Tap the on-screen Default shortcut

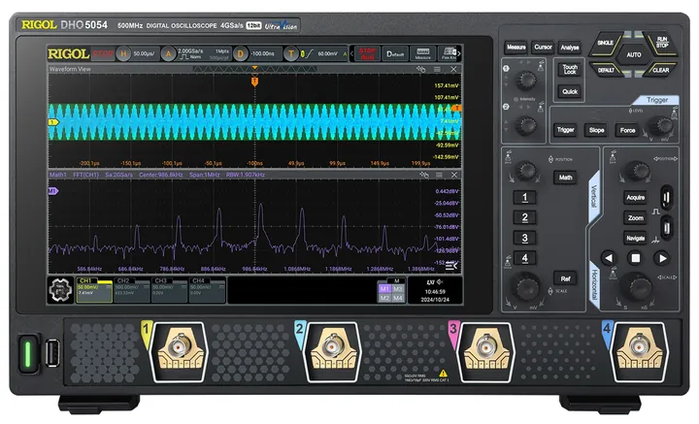point(395,54)
